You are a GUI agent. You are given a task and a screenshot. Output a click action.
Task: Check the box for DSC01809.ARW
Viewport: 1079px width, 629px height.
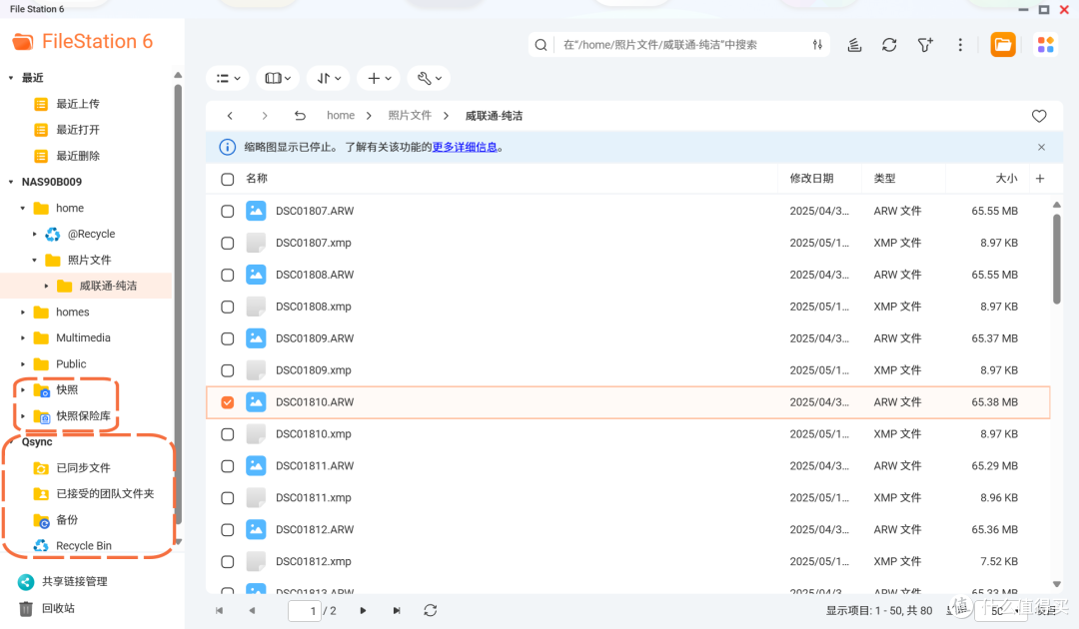tap(227, 338)
